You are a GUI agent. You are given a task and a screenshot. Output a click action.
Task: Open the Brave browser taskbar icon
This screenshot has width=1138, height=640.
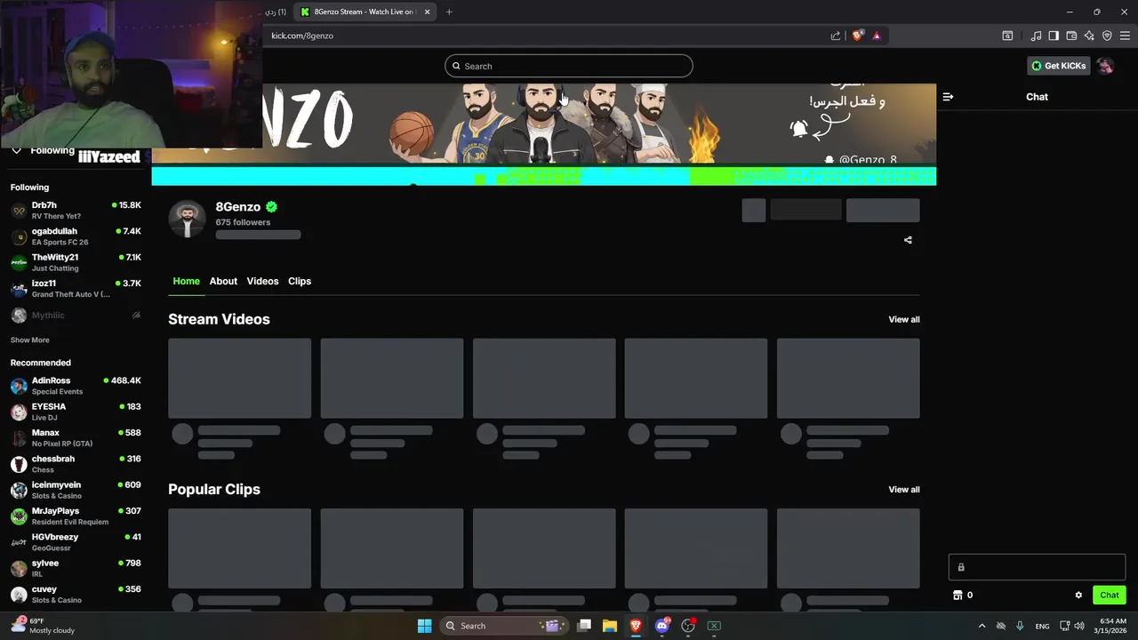(x=636, y=626)
